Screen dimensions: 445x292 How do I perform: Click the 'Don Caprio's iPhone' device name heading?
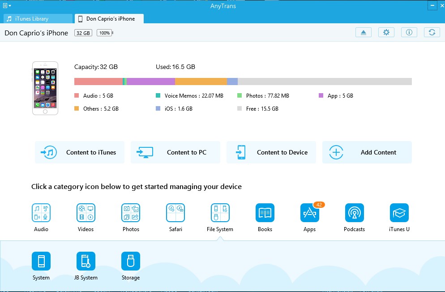click(36, 33)
